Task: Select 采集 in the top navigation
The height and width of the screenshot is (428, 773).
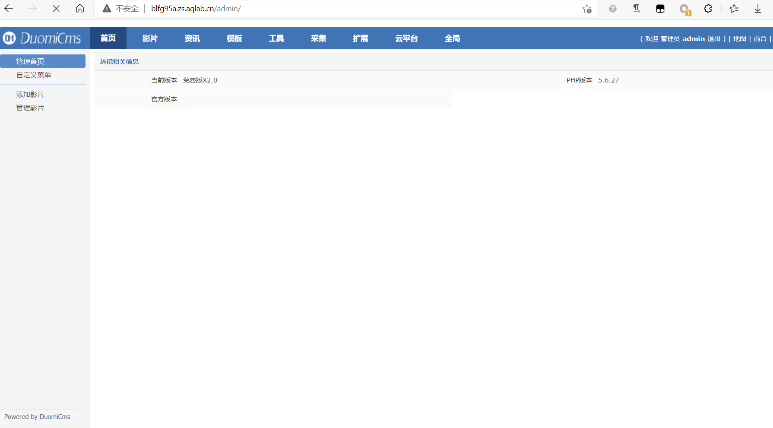Action: tap(318, 38)
